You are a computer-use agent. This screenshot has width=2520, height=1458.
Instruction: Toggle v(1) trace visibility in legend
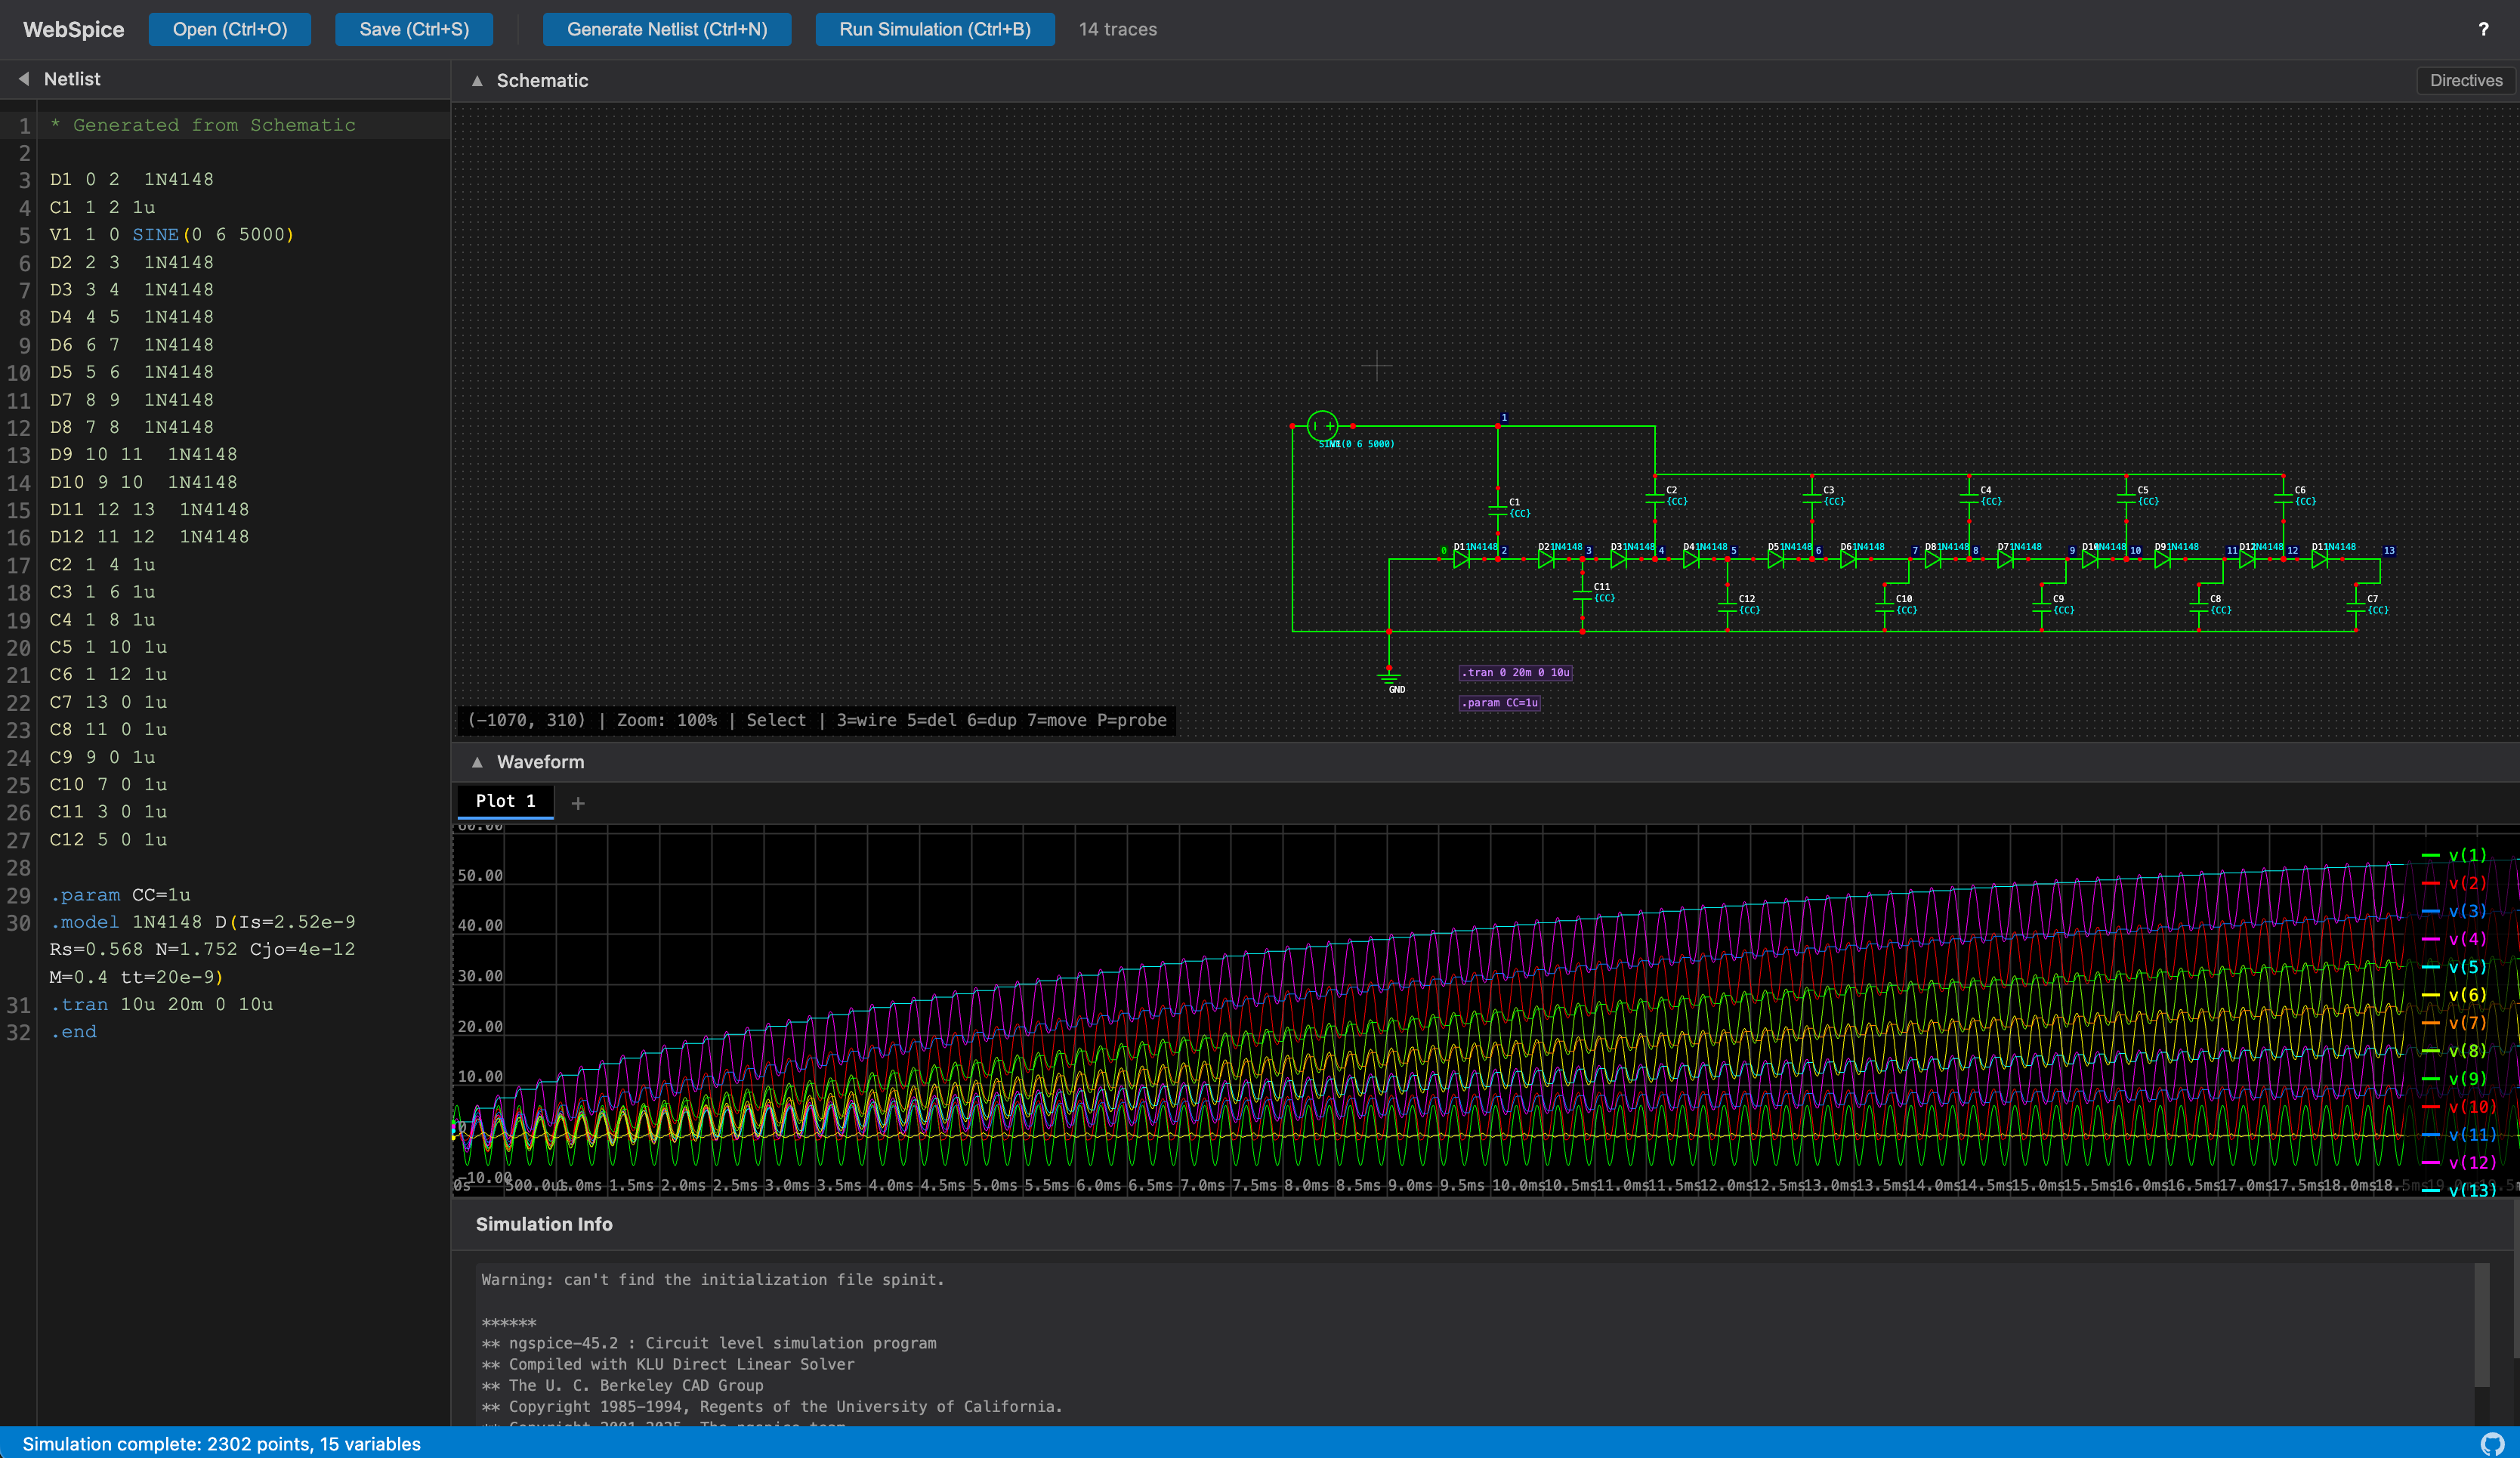2454,855
